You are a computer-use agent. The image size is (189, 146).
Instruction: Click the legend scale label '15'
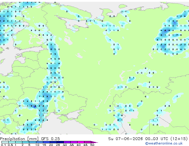[x=44, y=145]
